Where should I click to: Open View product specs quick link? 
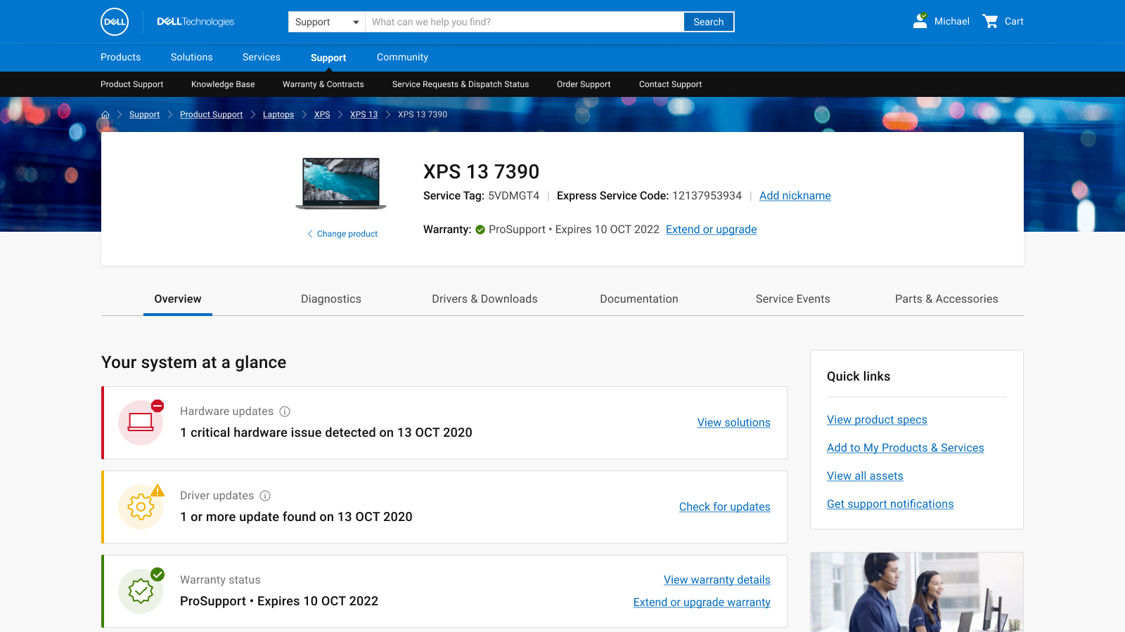[x=877, y=420]
